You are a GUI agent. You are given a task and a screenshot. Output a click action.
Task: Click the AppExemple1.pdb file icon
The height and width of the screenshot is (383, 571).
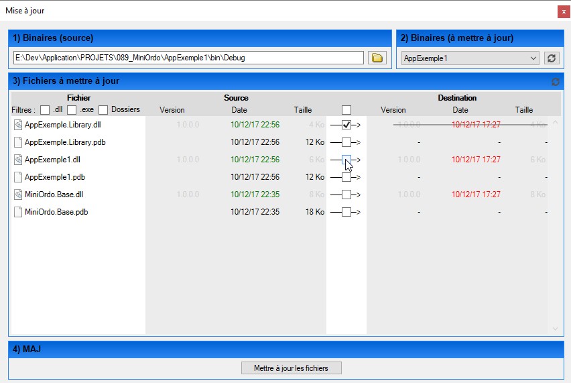[x=18, y=177]
